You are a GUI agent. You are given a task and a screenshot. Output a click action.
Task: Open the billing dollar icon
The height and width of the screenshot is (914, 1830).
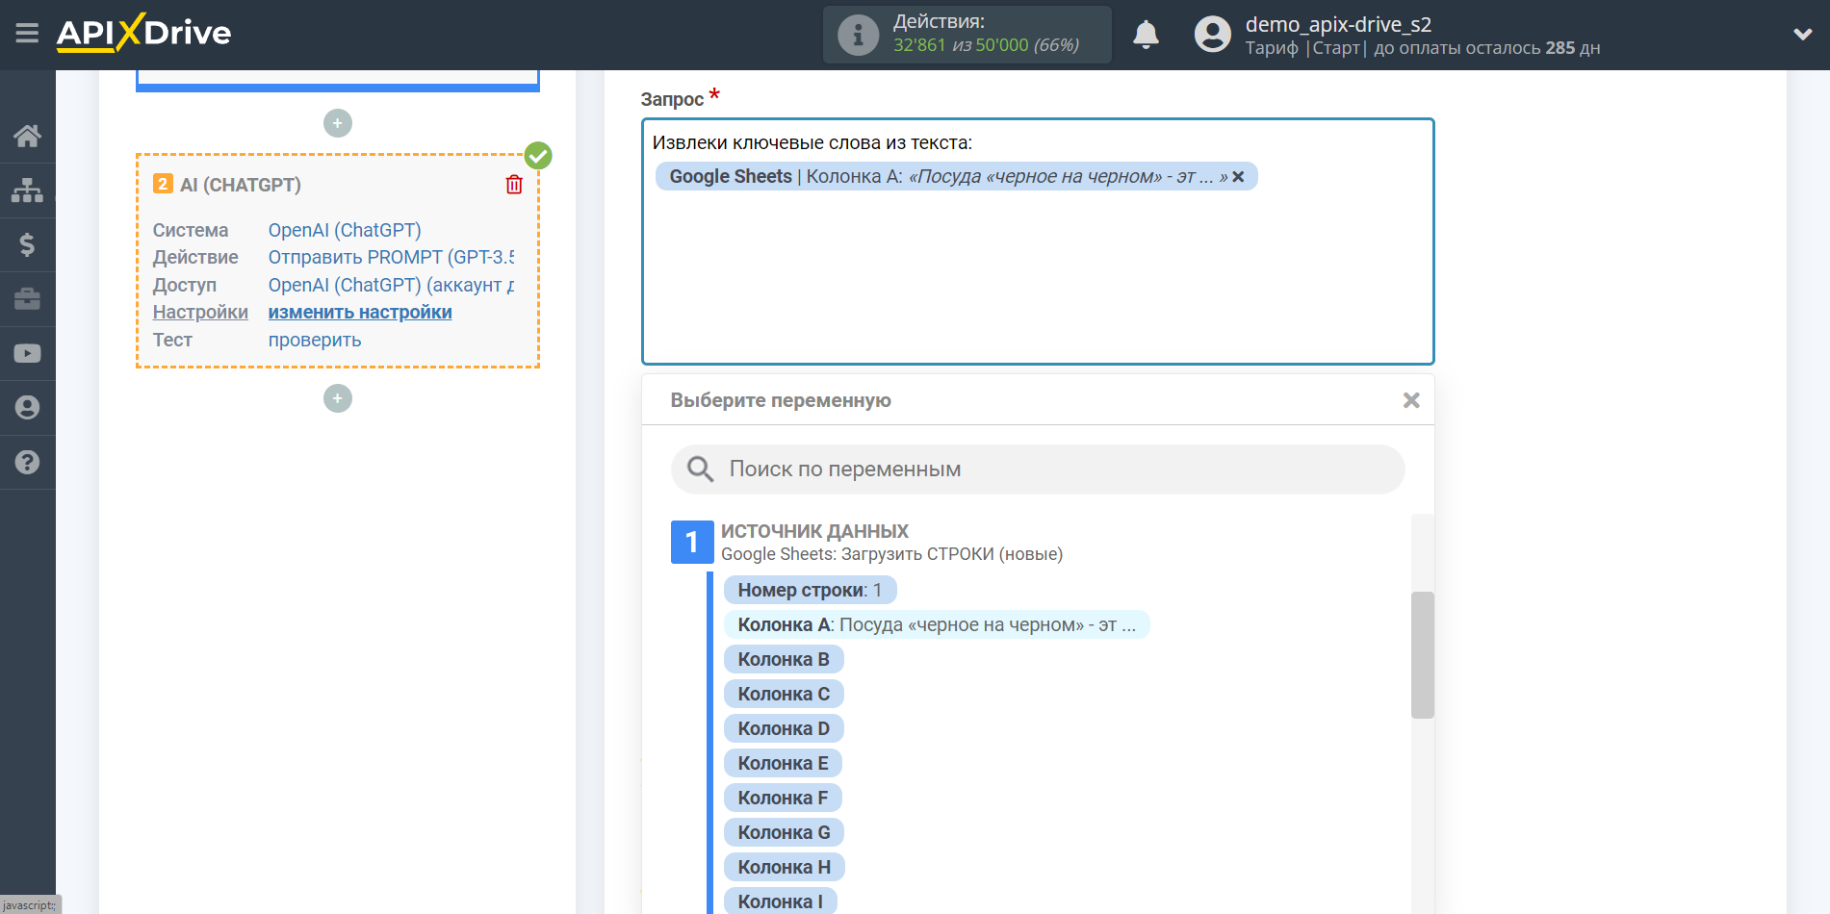(x=27, y=244)
